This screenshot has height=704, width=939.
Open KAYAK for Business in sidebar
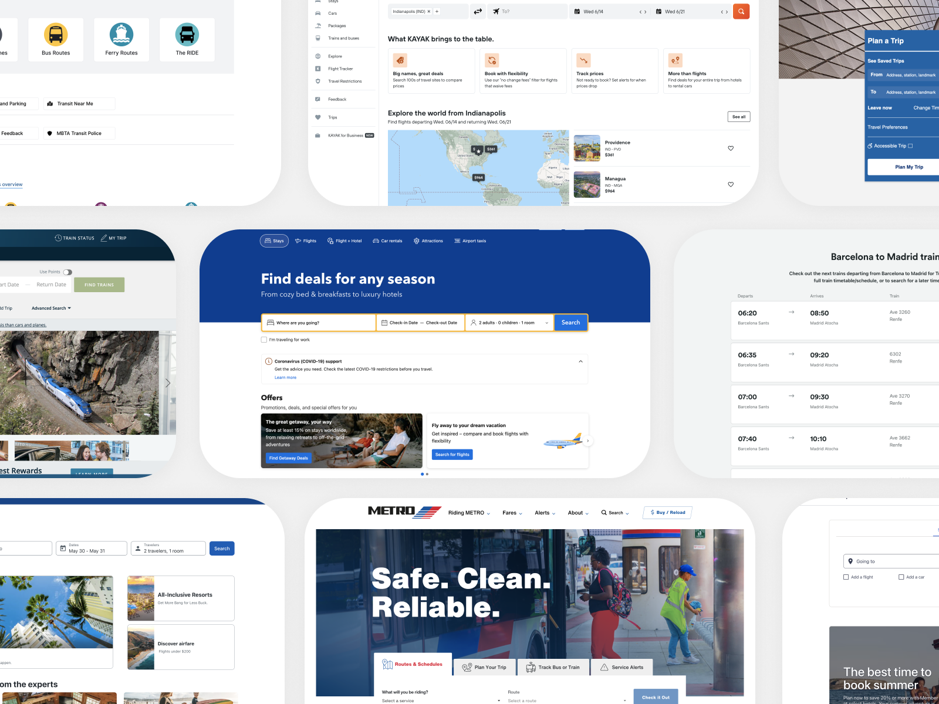[344, 136]
